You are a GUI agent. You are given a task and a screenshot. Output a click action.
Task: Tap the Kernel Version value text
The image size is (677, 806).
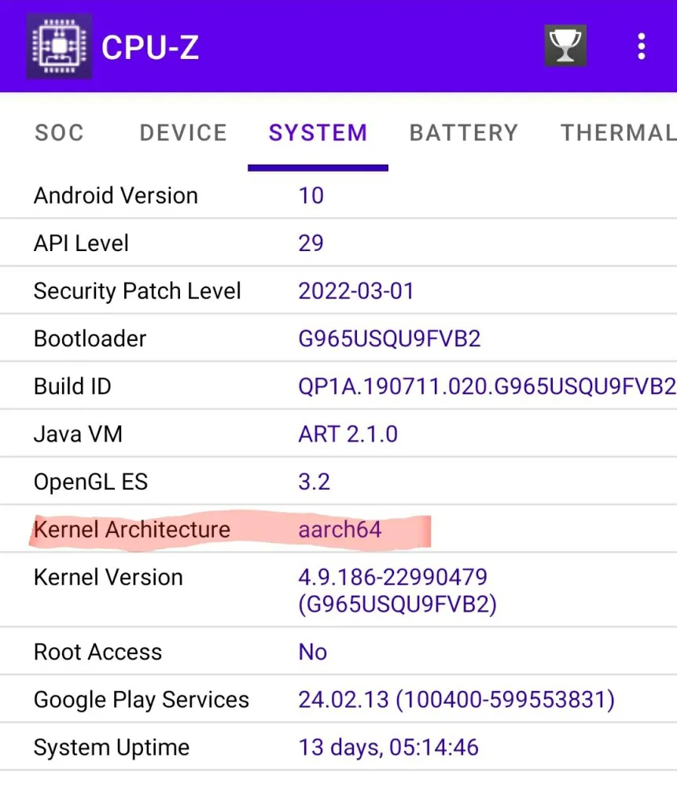(x=397, y=590)
